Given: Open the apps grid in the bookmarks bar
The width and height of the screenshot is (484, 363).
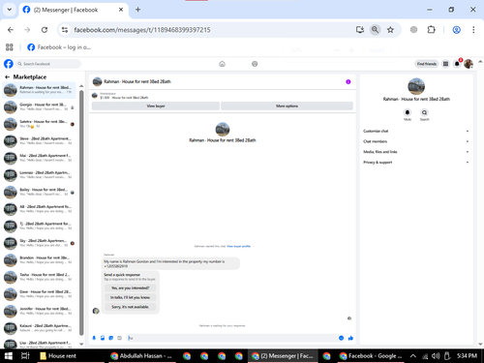Looking at the screenshot, I should tap(10, 47).
